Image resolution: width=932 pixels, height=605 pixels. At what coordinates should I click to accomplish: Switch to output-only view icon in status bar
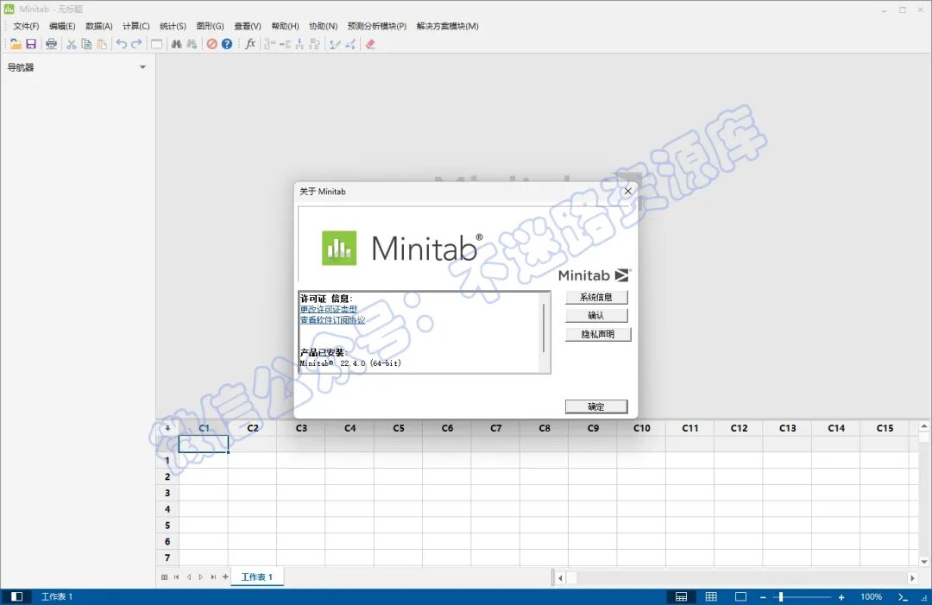pyautogui.click(x=740, y=596)
